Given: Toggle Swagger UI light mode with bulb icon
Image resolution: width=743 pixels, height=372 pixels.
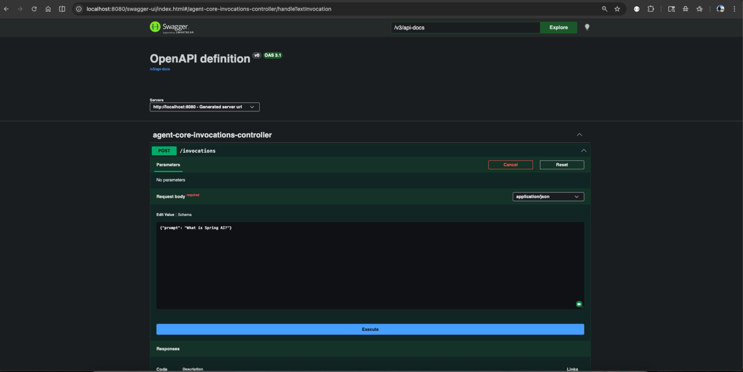Looking at the screenshot, I should [x=587, y=28].
